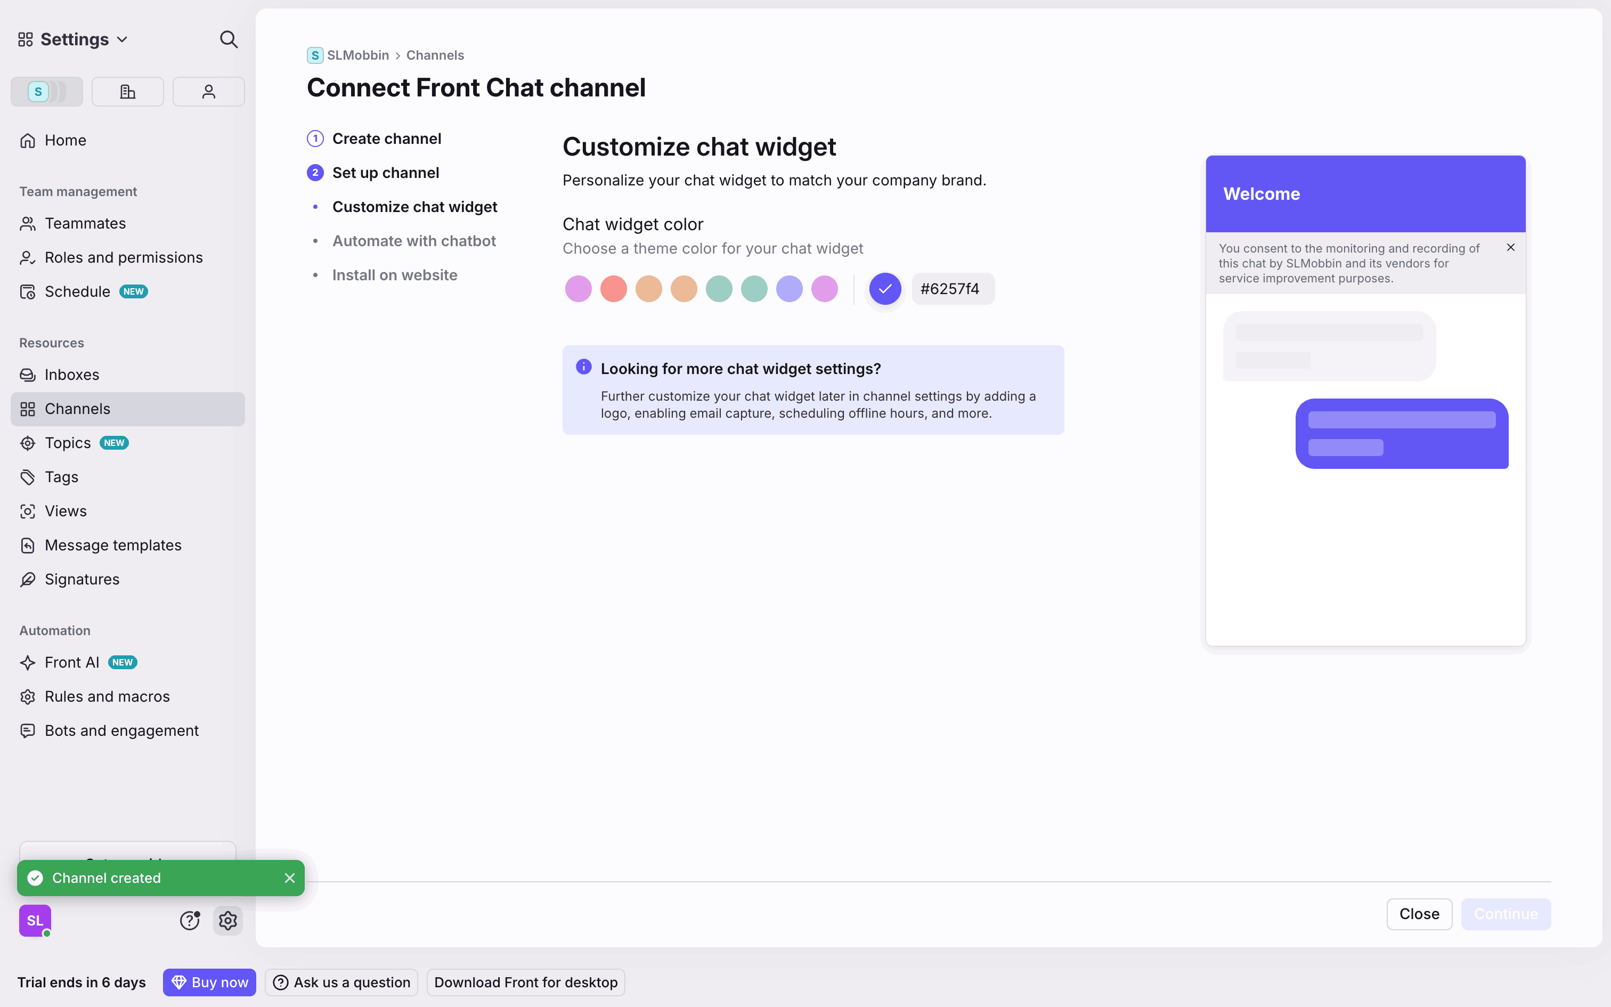1611x1007 pixels.
Task: Open the personal profile settings tab
Action: point(208,92)
